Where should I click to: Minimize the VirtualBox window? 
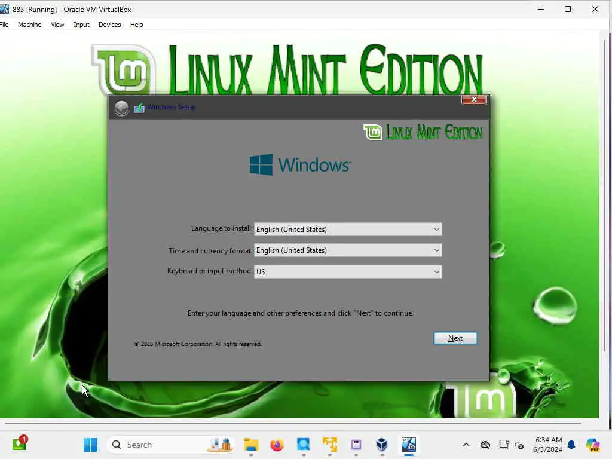[x=540, y=9]
